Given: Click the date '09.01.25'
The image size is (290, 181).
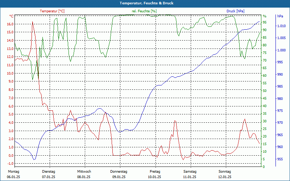Looking at the screenshot, I should point(119,177).
